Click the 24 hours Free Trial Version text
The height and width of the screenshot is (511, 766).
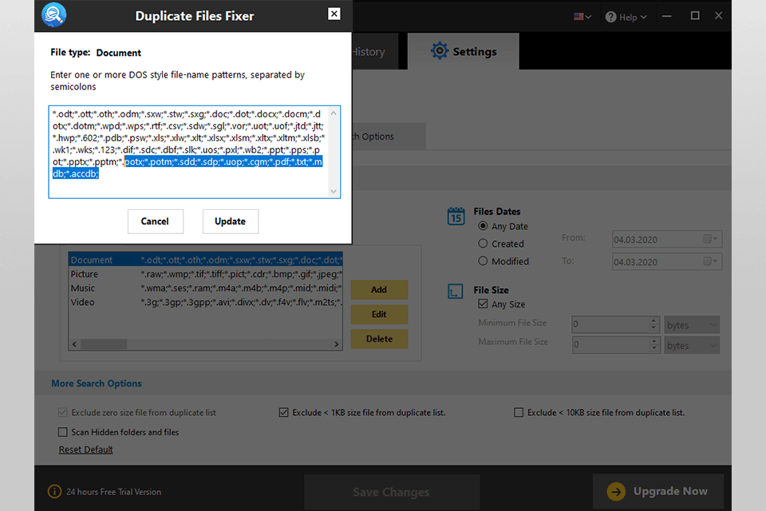tap(114, 492)
